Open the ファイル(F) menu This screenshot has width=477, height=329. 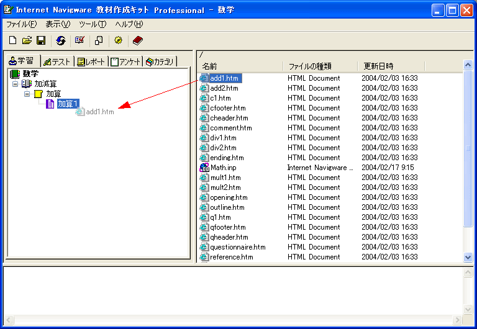click(22, 24)
